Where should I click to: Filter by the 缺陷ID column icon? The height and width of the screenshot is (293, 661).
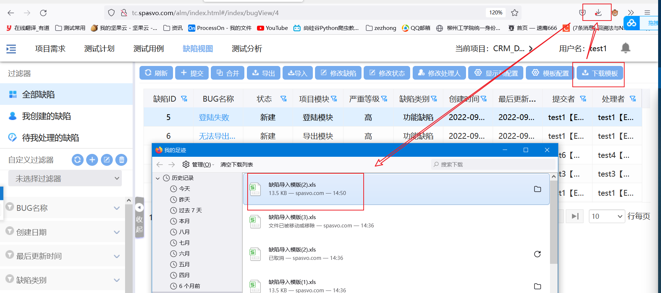184,99
